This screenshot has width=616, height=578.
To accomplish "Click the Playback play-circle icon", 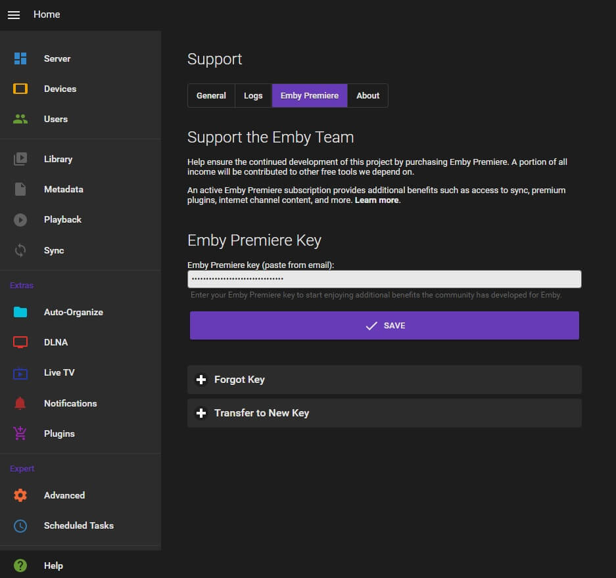I will [x=20, y=219].
